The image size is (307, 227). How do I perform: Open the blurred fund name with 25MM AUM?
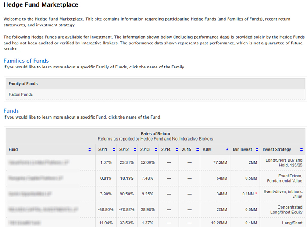[43, 209]
